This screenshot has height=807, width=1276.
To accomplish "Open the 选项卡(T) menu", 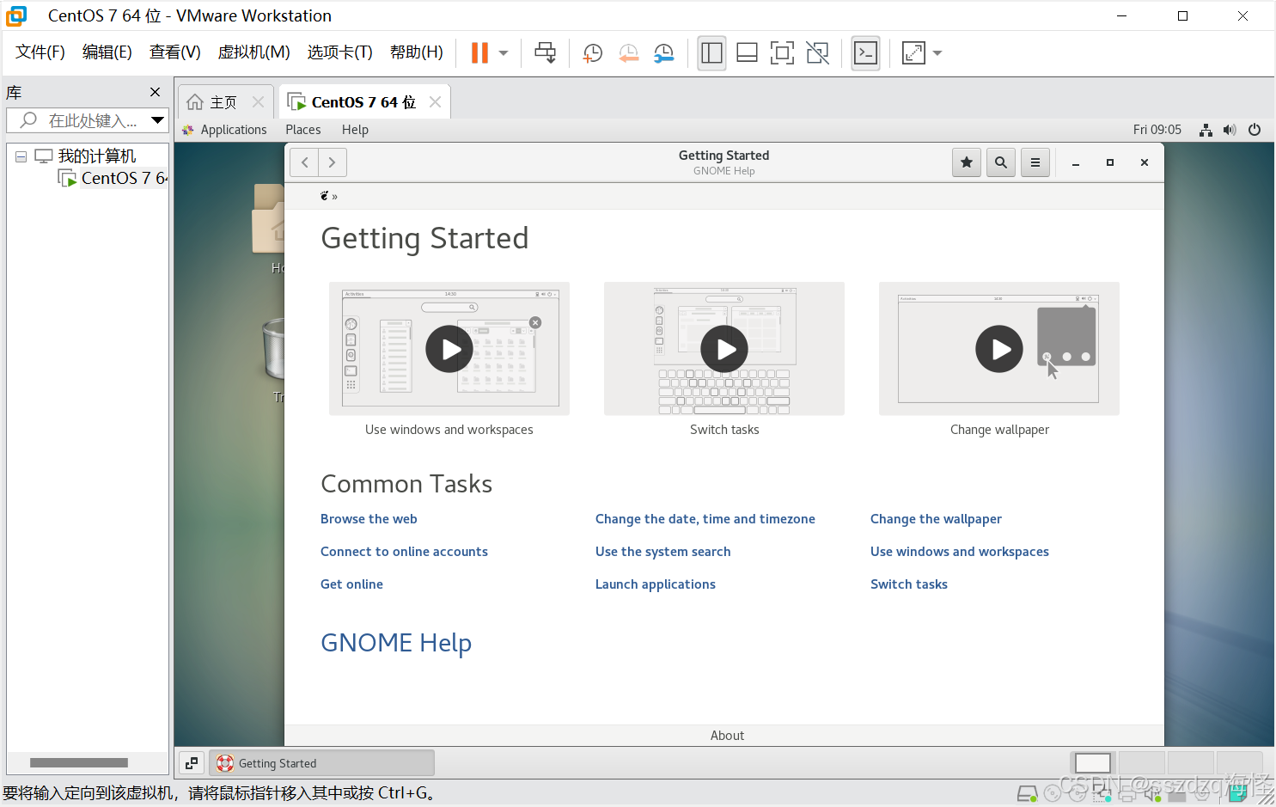I will pos(339,52).
